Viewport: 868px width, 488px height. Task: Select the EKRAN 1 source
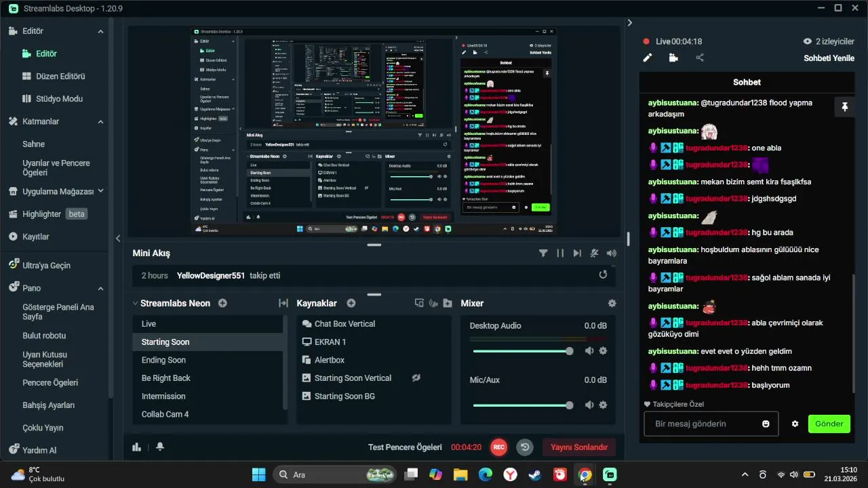pos(374,342)
